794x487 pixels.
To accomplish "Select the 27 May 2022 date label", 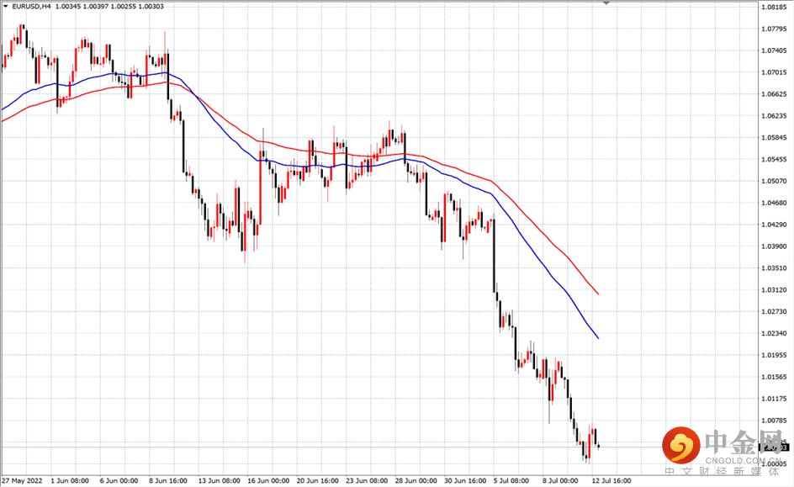I will tap(22, 480).
